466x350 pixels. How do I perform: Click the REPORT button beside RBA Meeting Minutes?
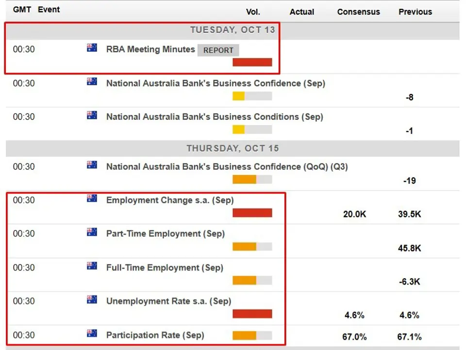(218, 50)
